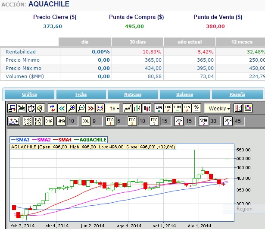Toggle the EMA 1 indicator

coord(110,121)
